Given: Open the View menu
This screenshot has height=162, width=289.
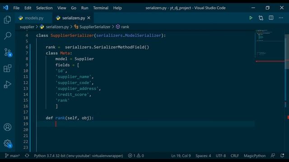Looking at the screenshot, I should click(x=62, y=8).
